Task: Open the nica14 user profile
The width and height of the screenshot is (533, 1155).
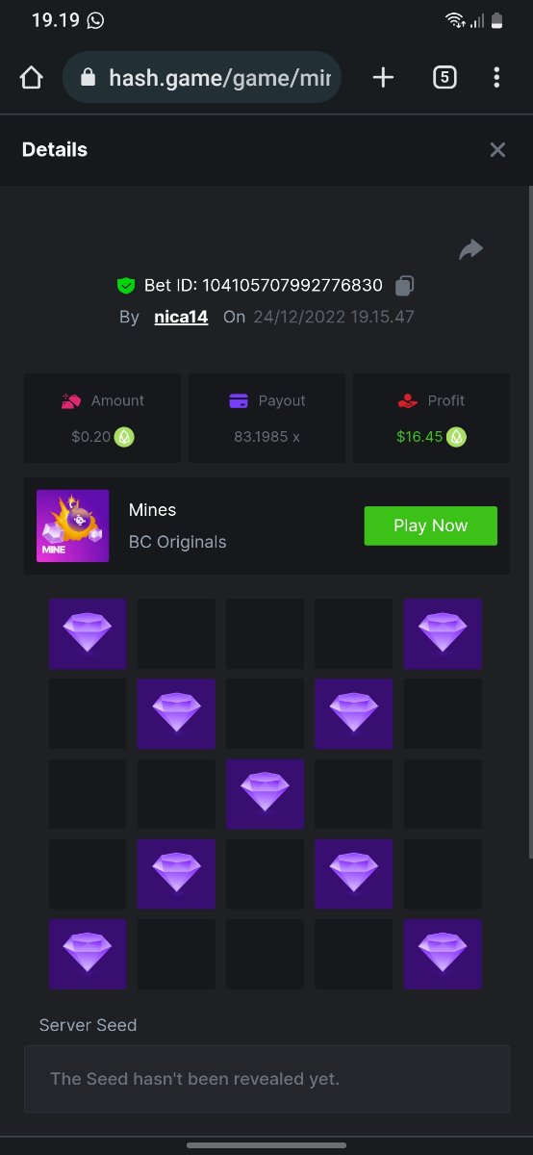Action: (x=181, y=317)
